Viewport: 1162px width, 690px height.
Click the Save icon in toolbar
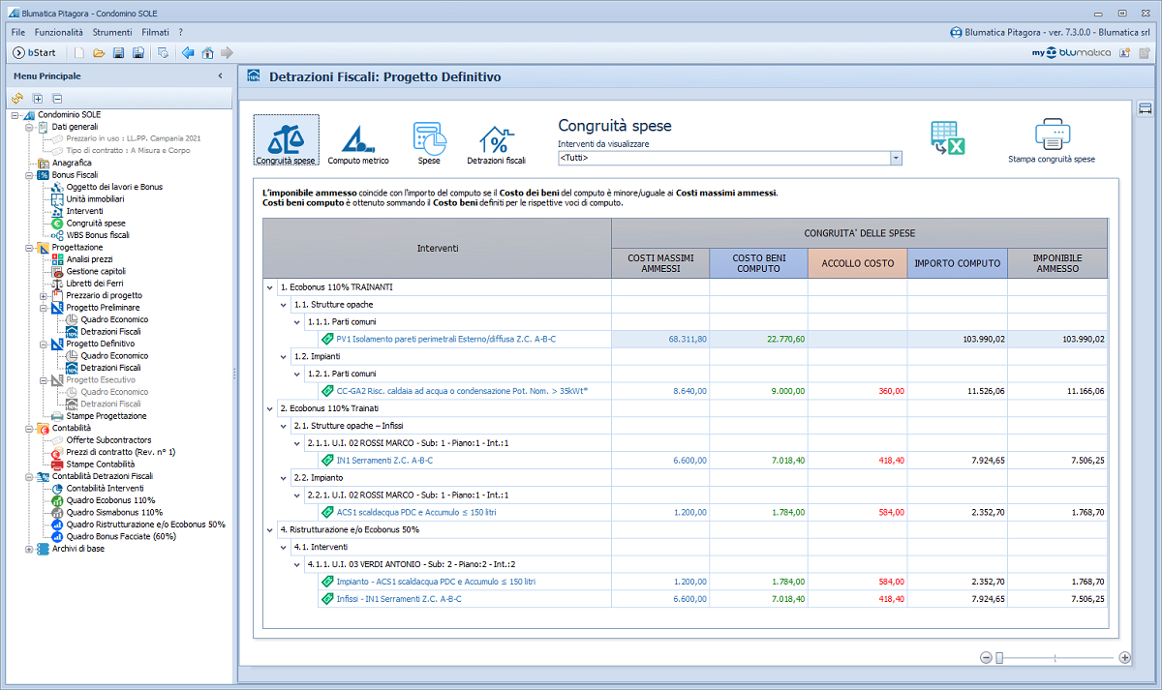click(x=118, y=52)
